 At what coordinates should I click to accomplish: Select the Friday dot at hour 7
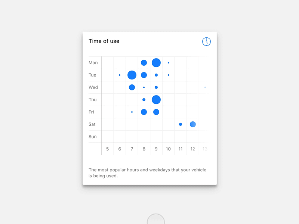point(132,112)
